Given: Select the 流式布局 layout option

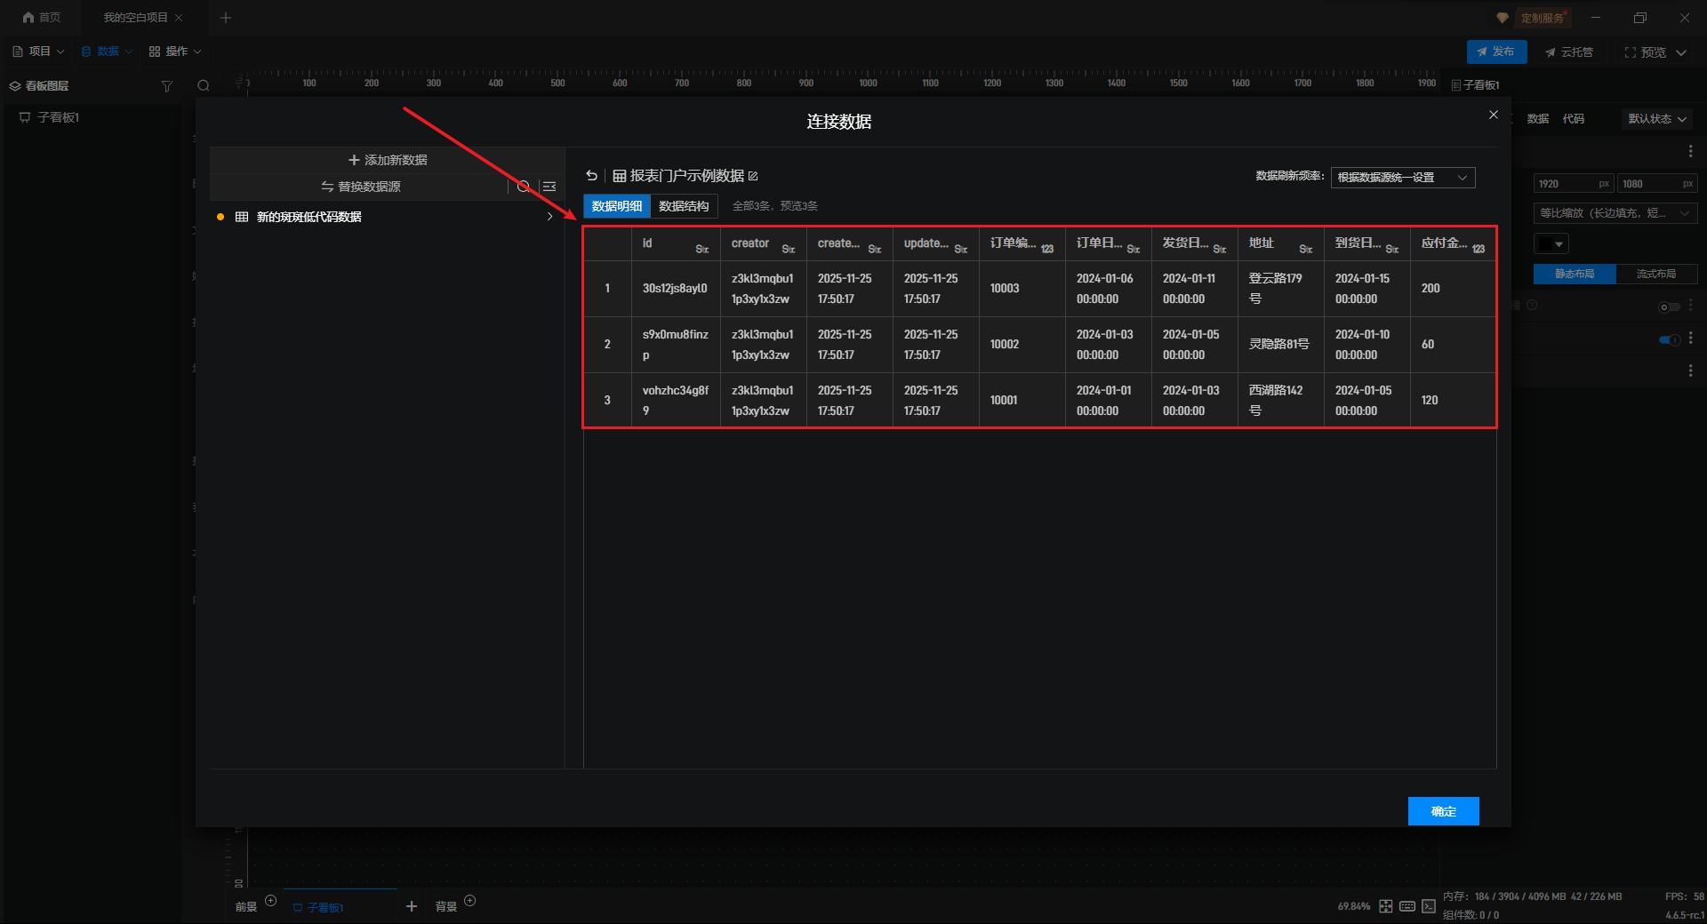Looking at the screenshot, I should [x=1655, y=274].
